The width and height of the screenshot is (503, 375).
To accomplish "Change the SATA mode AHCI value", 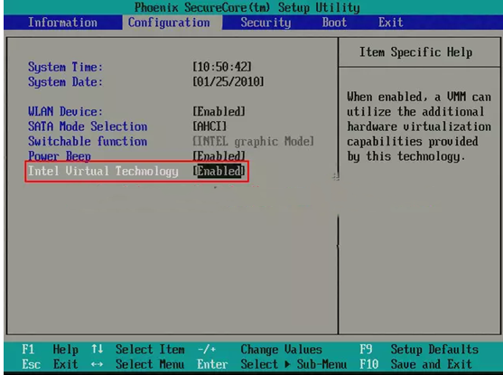I will pos(210,127).
